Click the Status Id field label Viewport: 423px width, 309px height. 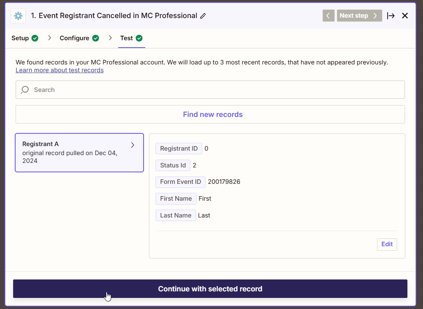coord(173,165)
